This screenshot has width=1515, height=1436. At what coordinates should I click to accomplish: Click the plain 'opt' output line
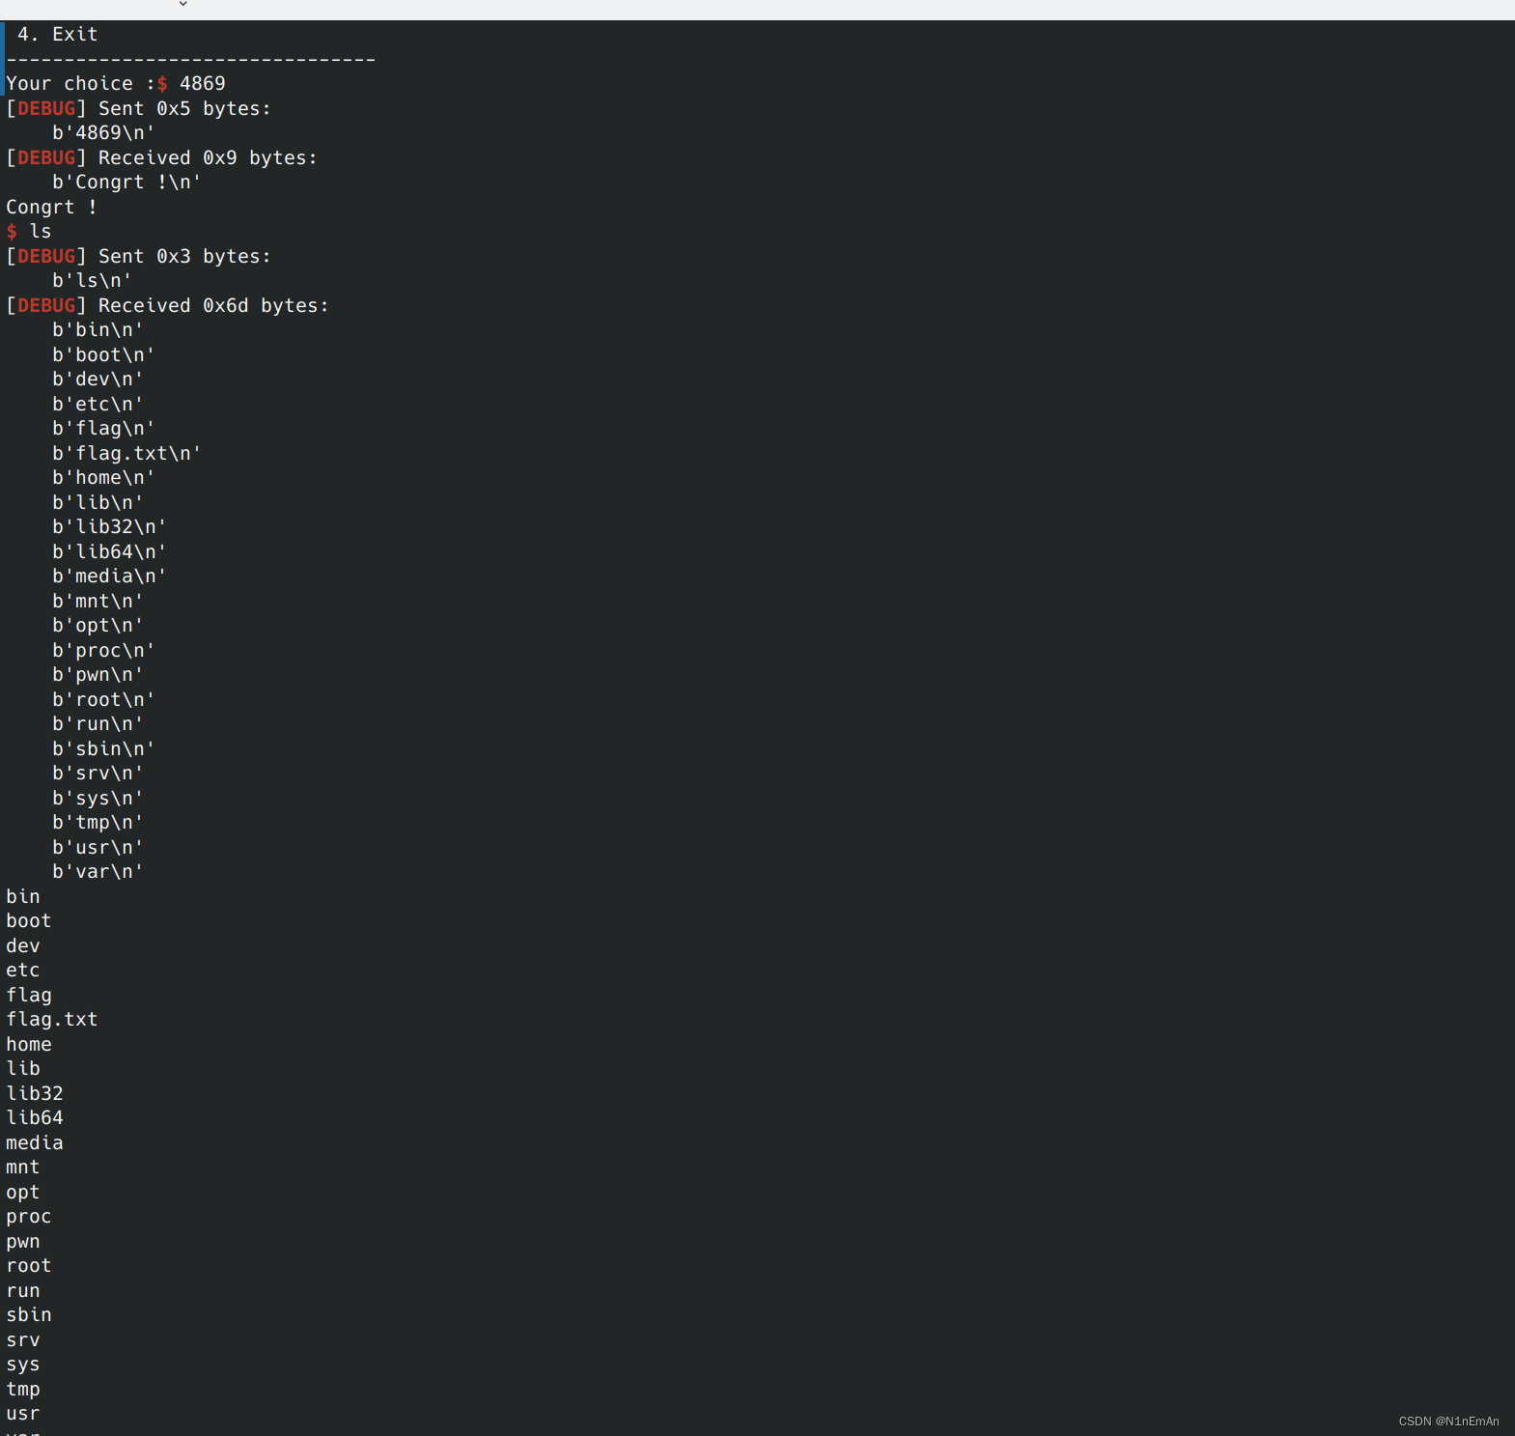(23, 1192)
